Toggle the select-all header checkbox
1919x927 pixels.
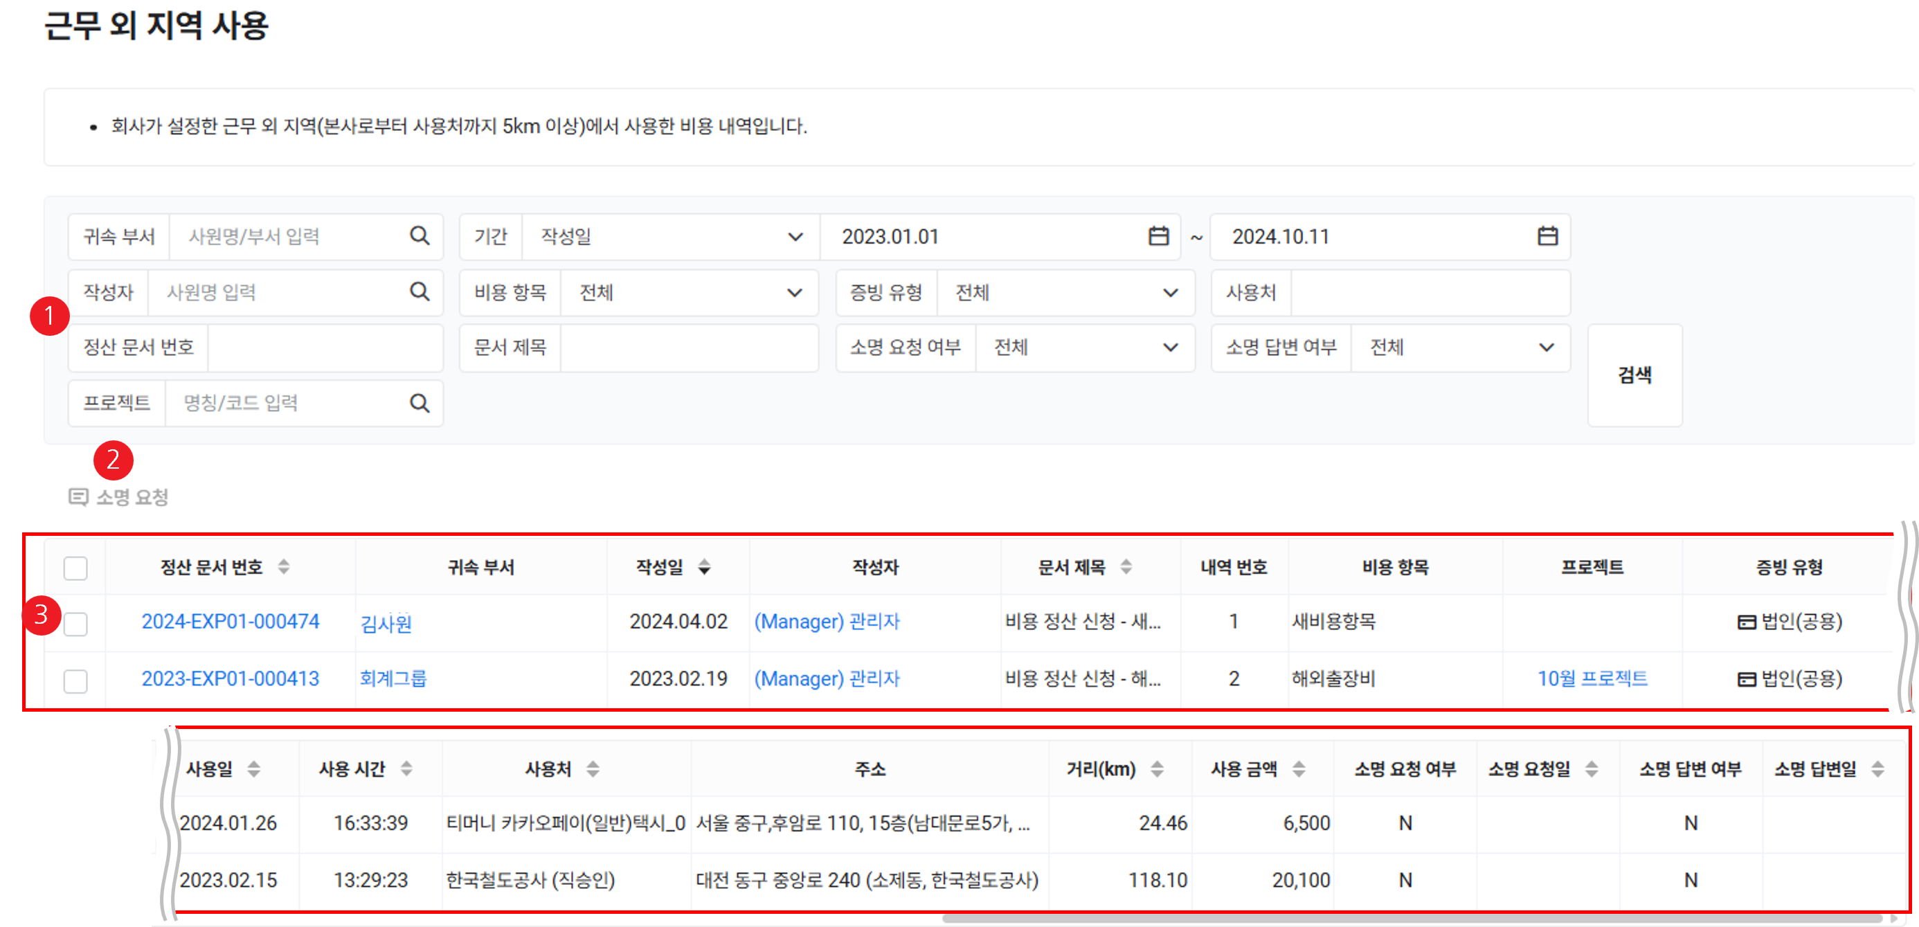[75, 568]
